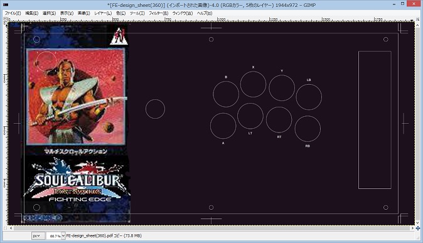
Task: Open the navigation preview cross-arrows icon
Action: pos(418,229)
